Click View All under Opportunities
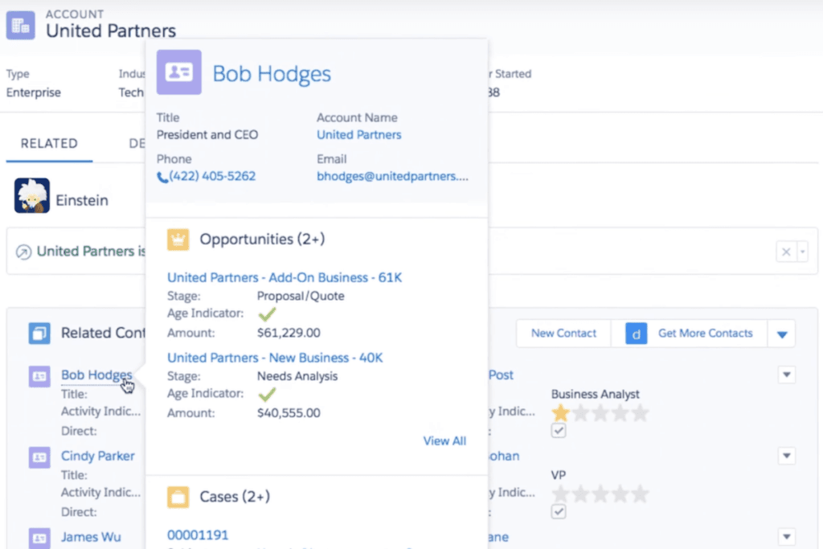The image size is (823, 549). tap(444, 440)
